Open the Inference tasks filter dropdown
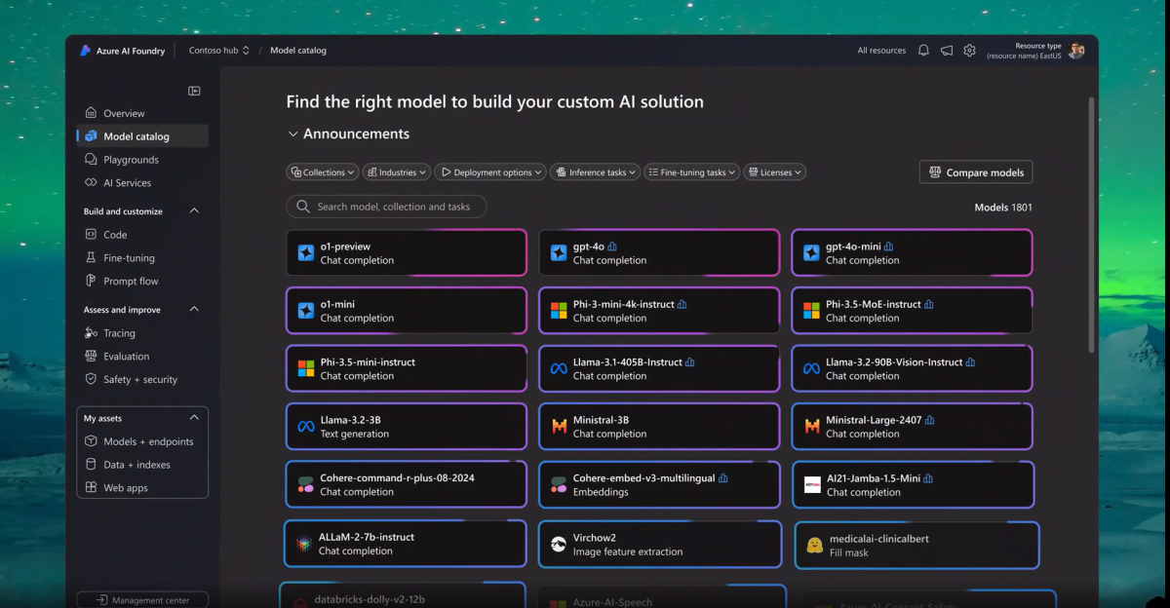Image resolution: width=1170 pixels, height=608 pixels. pos(595,172)
